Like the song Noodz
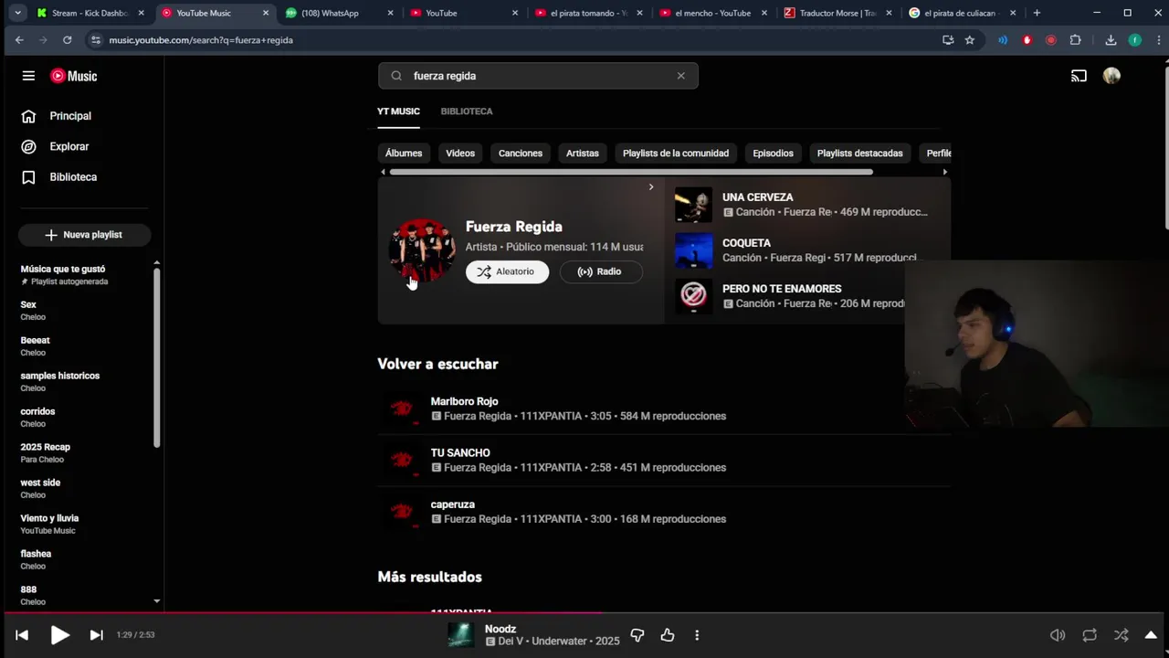 pos(668,635)
